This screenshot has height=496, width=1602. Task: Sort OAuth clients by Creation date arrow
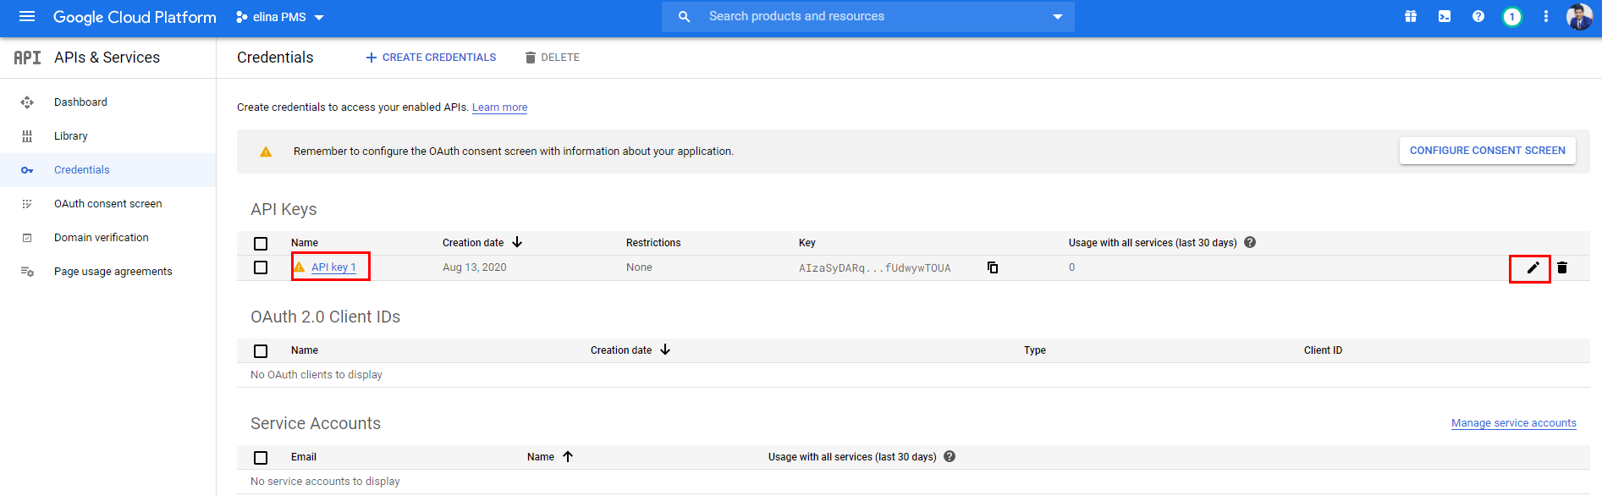pyautogui.click(x=665, y=350)
